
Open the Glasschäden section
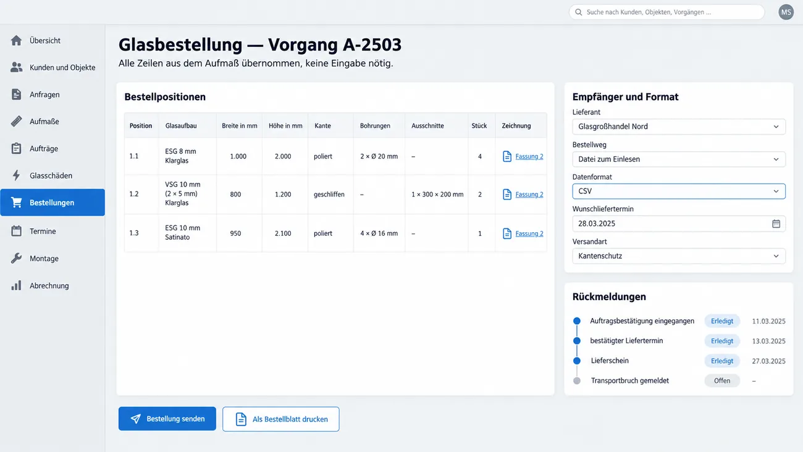pos(53,175)
